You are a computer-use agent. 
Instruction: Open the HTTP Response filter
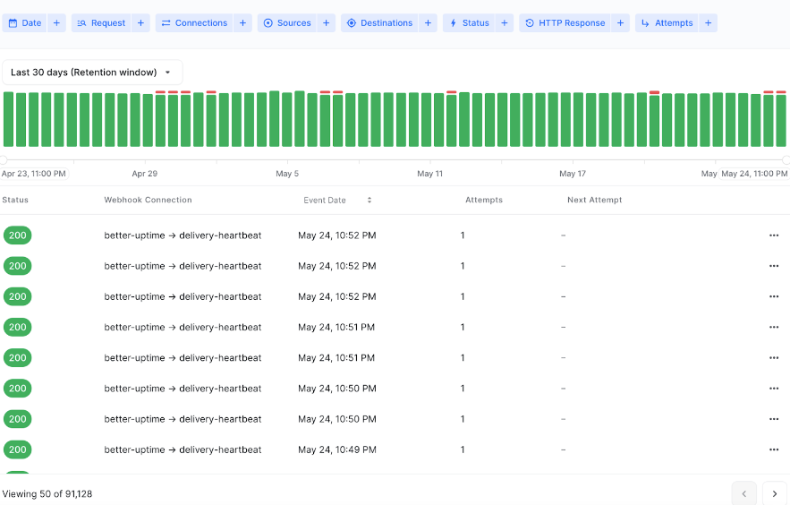point(565,22)
